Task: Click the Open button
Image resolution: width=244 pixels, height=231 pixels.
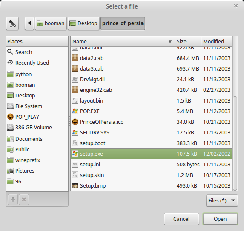Action: [220, 219]
